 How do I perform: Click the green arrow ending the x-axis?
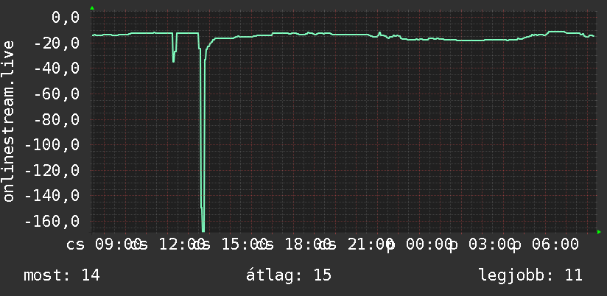(x=599, y=232)
